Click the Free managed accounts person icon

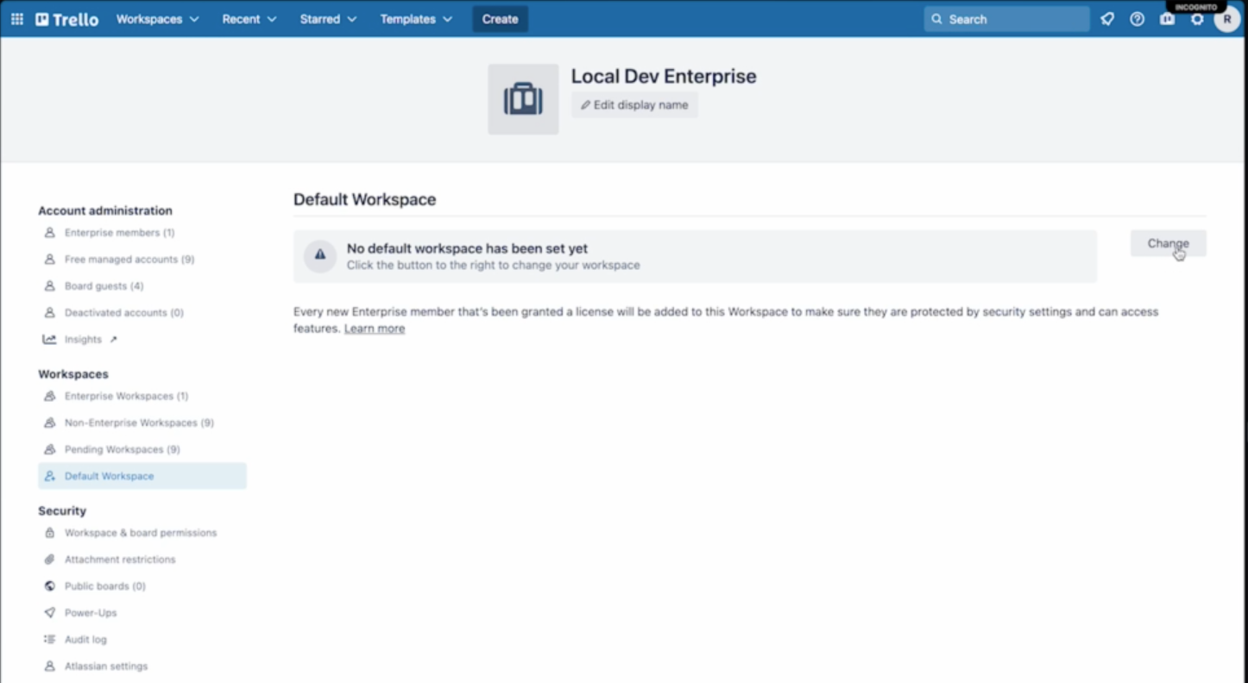pyautogui.click(x=50, y=260)
